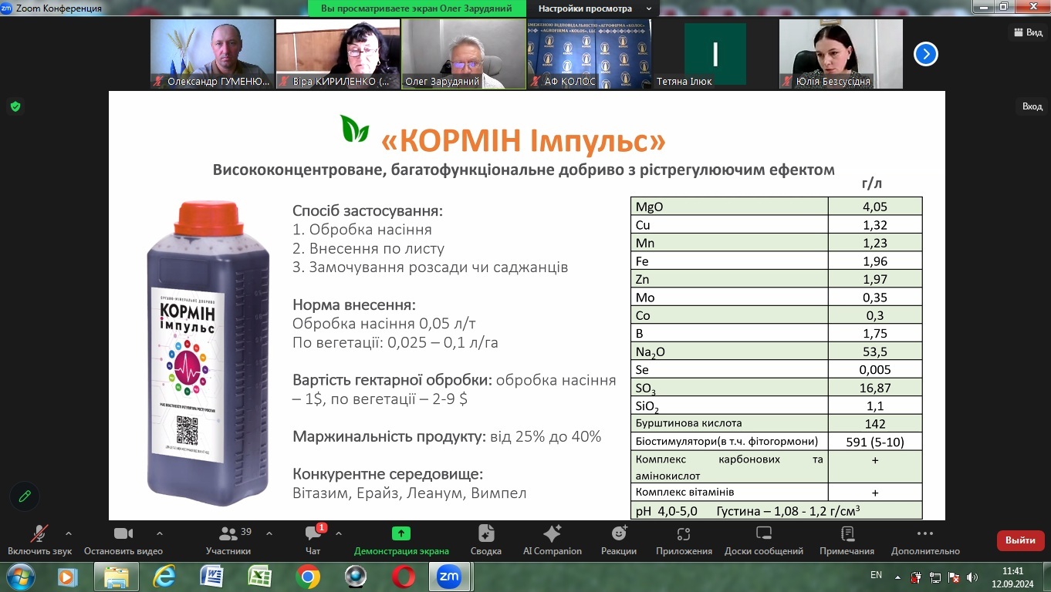Expand video options arrow next to Остановить видео
The image size is (1051, 592).
160,533
